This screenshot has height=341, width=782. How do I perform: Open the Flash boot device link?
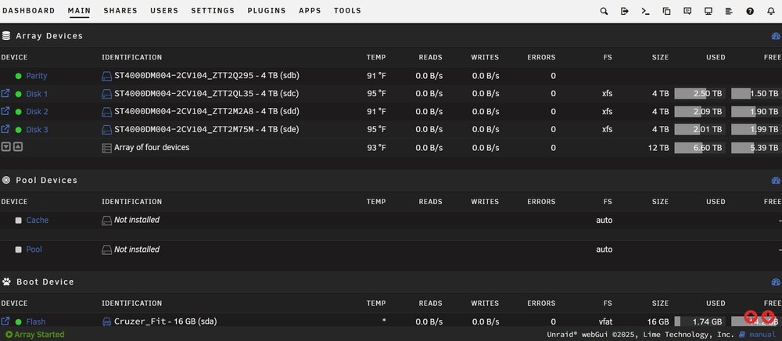[35, 322]
